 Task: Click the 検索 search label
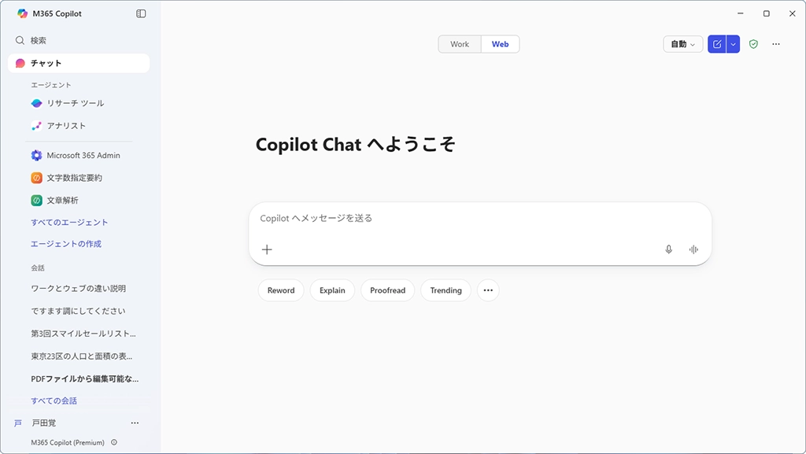point(39,41)
